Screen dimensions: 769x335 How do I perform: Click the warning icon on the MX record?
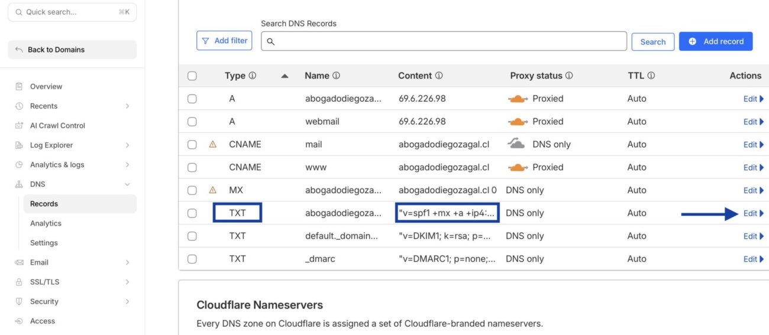point(213,190)
